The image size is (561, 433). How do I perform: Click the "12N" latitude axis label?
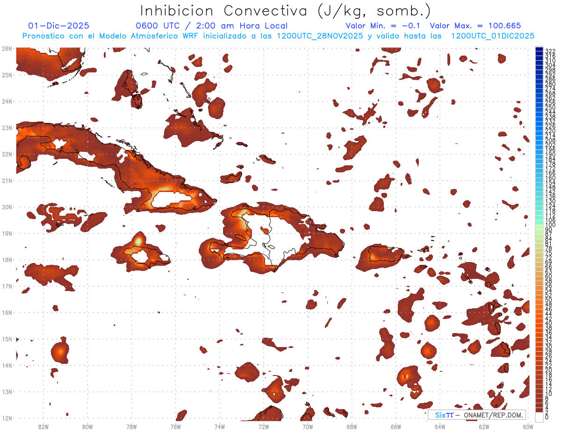click(7, 418)
